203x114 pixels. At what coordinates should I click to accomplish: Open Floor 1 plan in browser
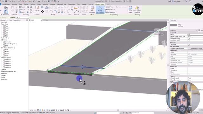tap(7, 26)
